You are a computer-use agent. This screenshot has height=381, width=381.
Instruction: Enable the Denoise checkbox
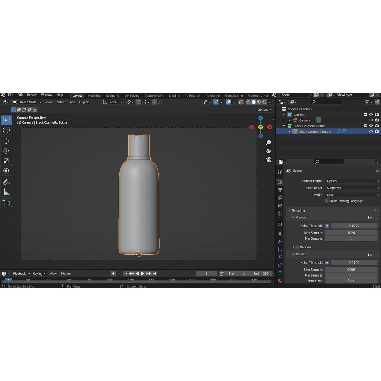click(297, 247)
